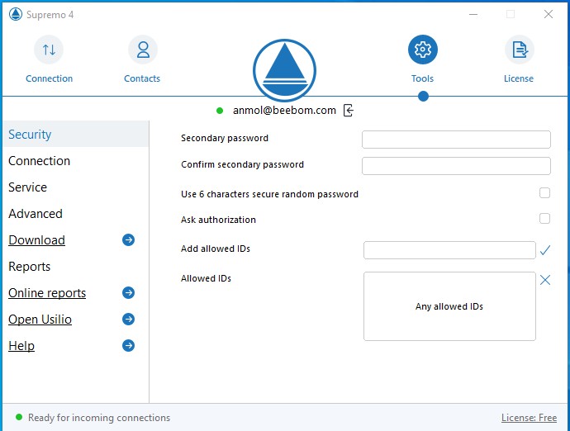Click the Ask authorization label
Screen dimensions: 570x431
coord(218,220)
